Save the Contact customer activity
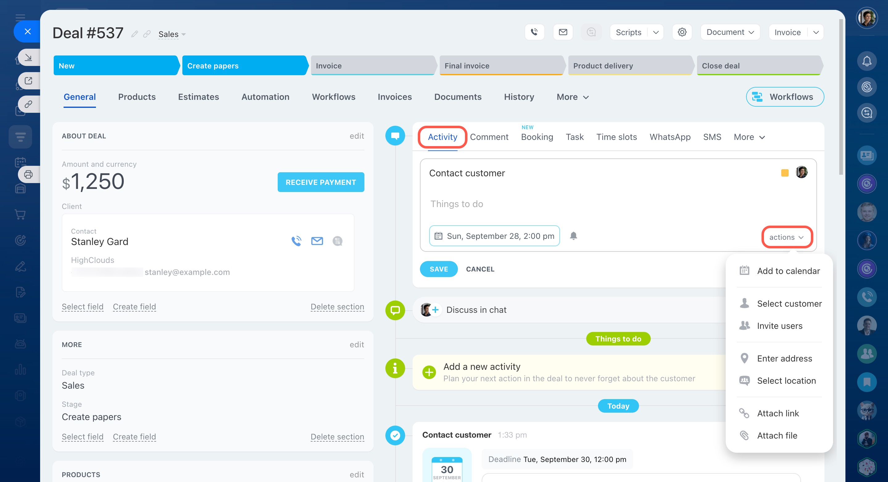Screen dimensions: 888x482 click(x=438, y=269)
